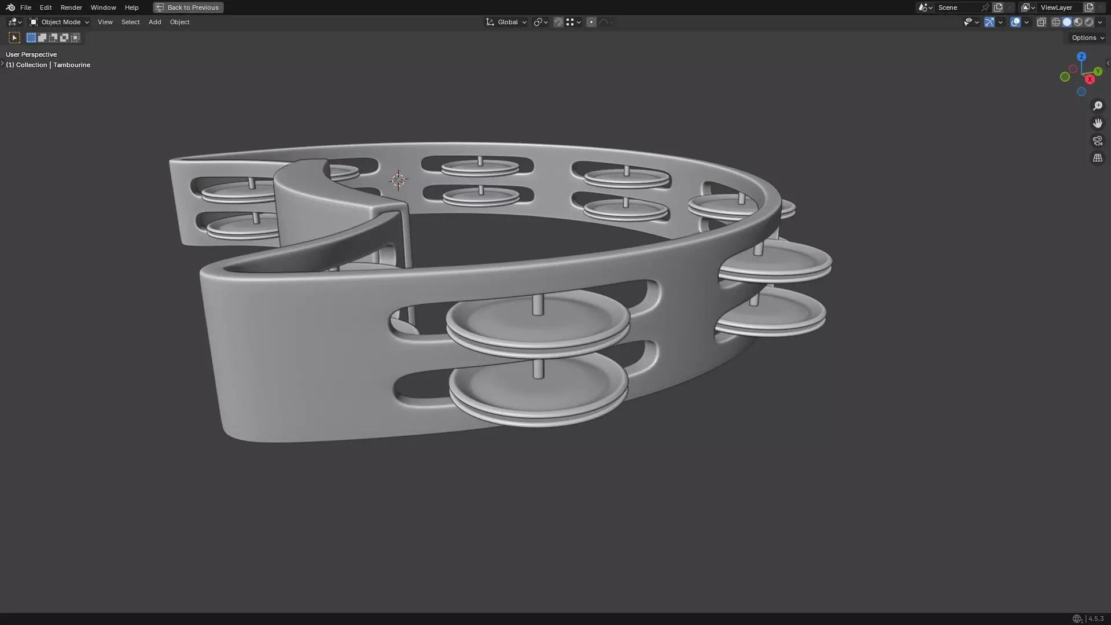Click the Back to Previous button

[x=188, y=8]
